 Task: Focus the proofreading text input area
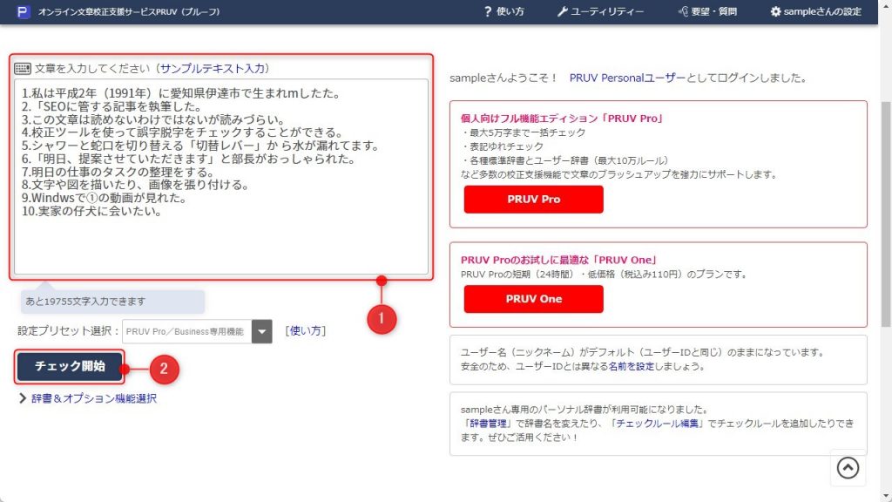click(220, 176)
